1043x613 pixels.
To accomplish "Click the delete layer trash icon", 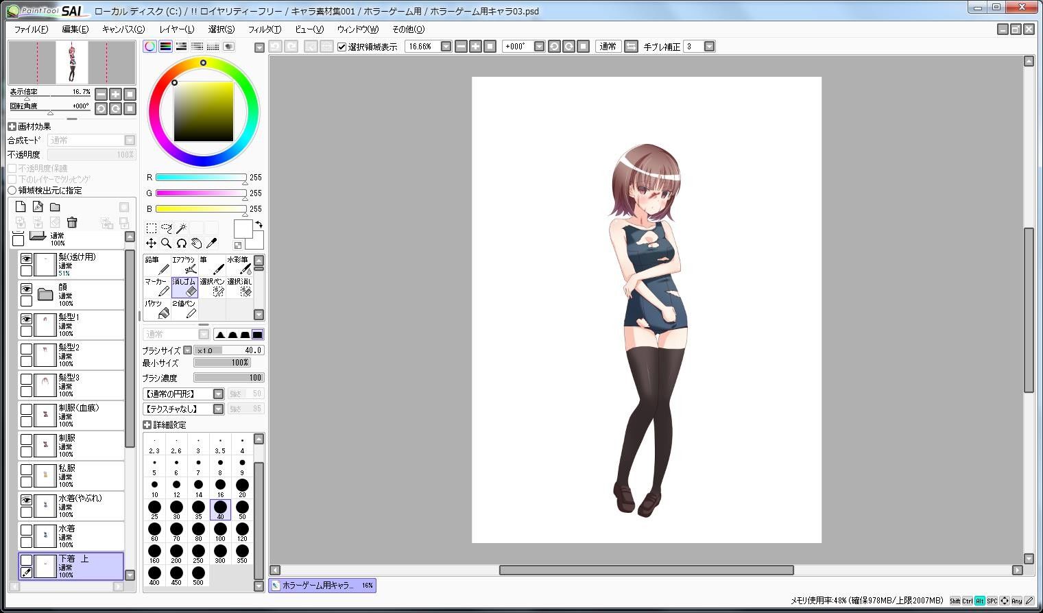I will pyautogui.click(x=72, y=222).
